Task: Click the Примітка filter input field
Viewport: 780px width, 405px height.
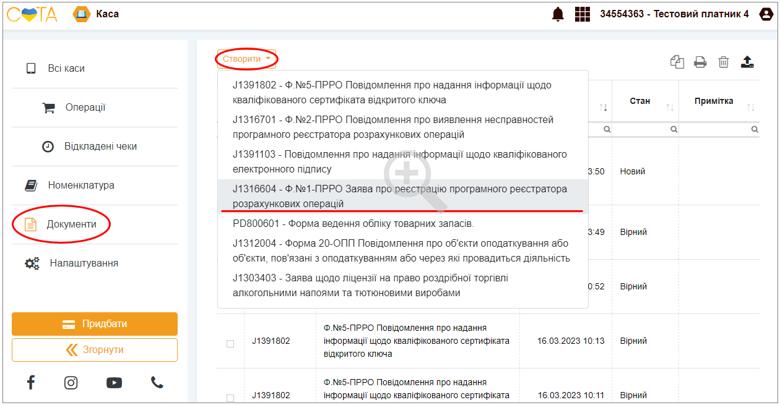Action: (720, 129)
